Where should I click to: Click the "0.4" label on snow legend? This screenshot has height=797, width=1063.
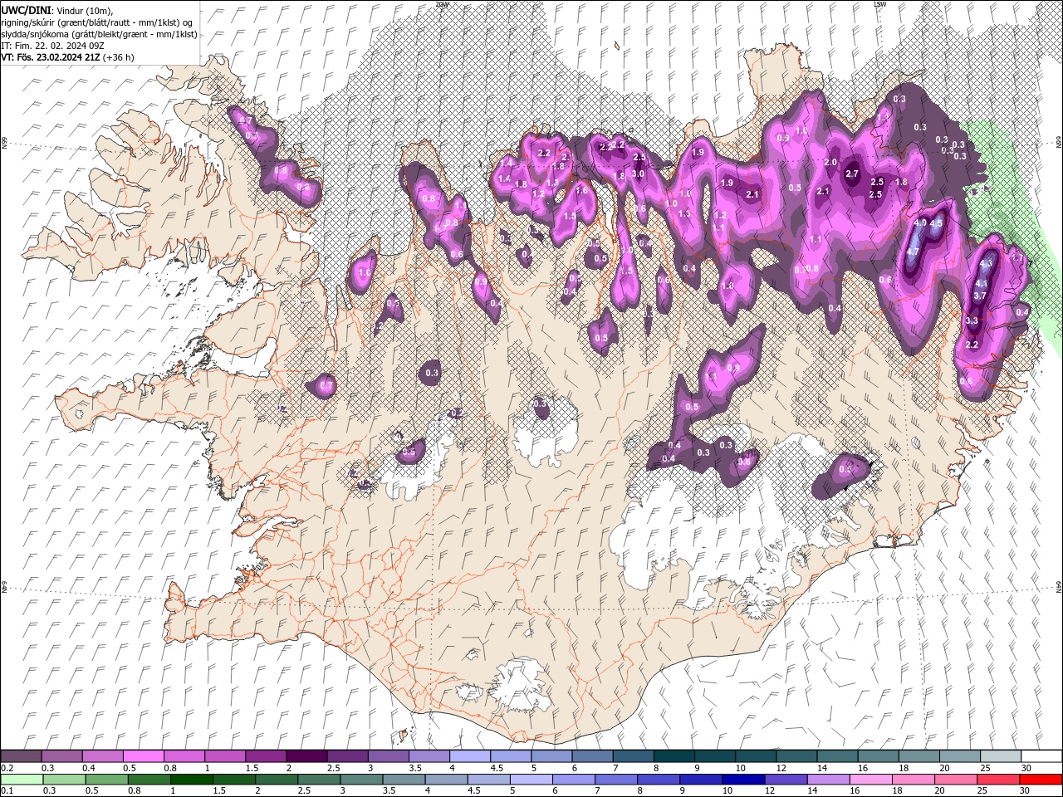(x=88, y=768)
